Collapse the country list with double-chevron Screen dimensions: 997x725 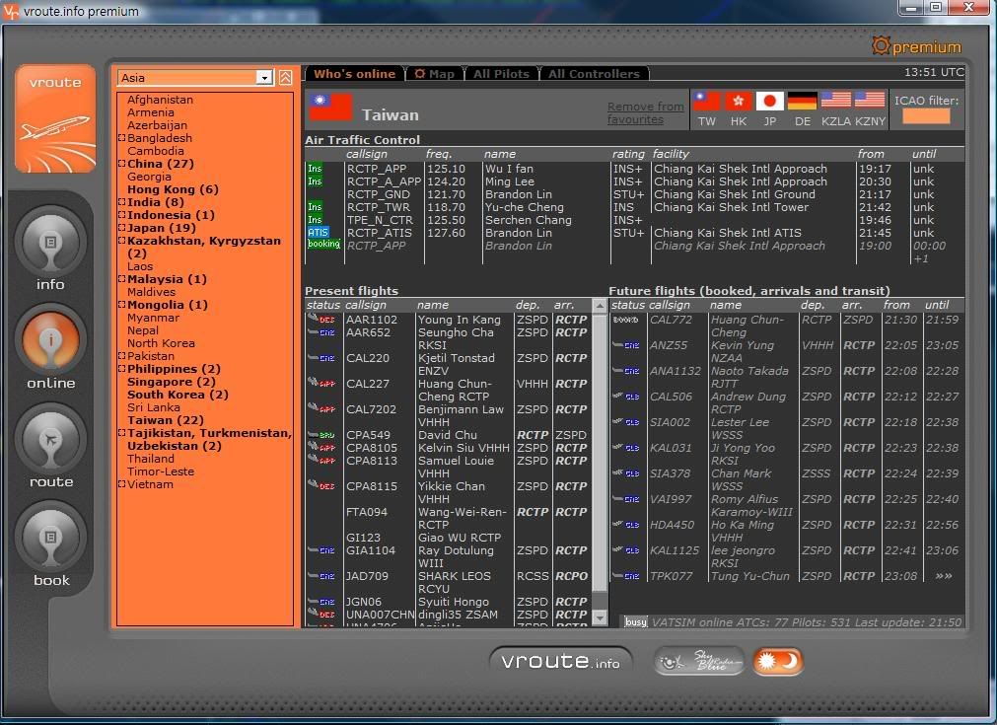285,78
